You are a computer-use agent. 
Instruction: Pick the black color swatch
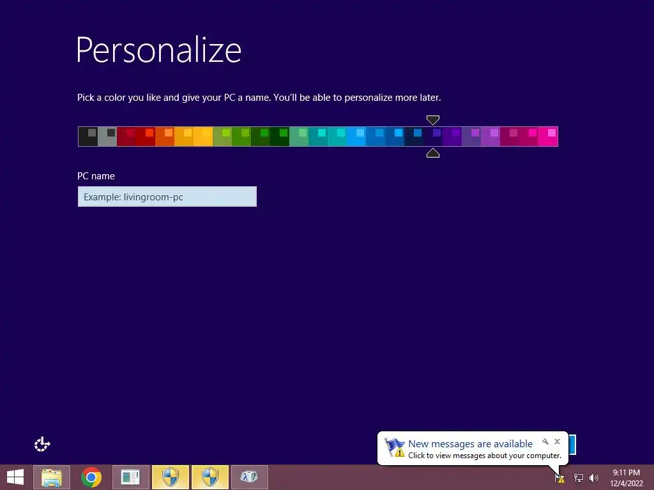click(x=88, y=137)
